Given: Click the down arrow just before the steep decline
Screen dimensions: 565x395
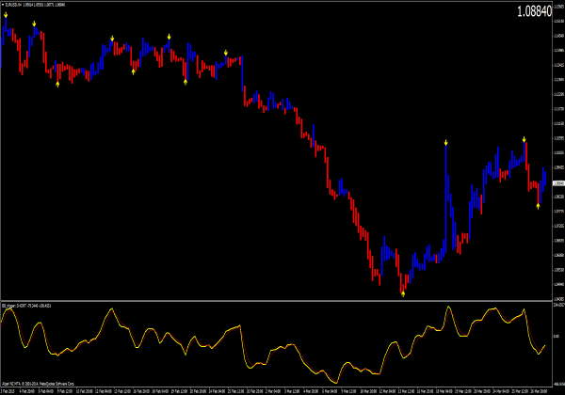Looking at the screenshot, I should [226, 53].
